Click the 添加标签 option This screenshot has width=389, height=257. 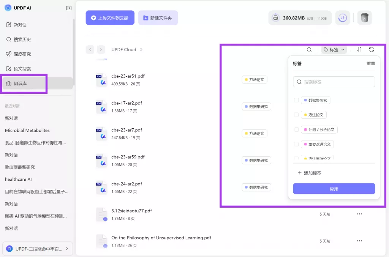[310, 173]
